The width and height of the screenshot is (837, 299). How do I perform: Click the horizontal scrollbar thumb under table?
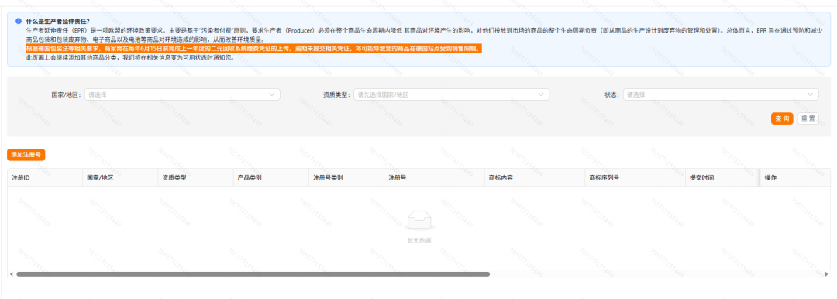click(253, 274)
